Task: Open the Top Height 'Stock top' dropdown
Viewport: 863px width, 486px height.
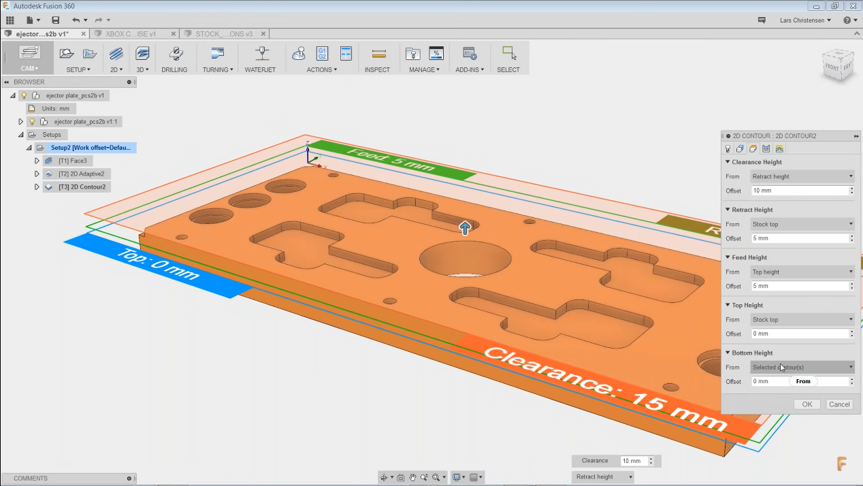Action: [802, 319]
